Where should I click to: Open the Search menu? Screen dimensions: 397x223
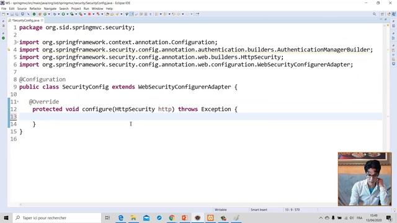[64, 9]
